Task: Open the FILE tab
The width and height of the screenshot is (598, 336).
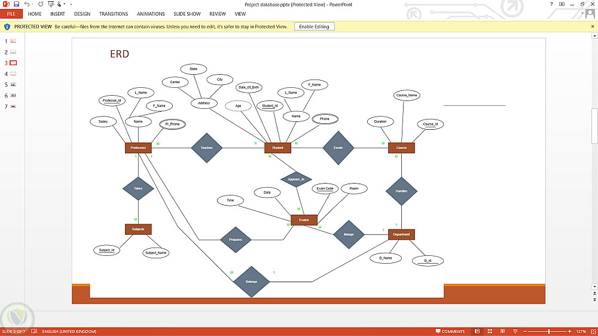Action: (x=11, y=14)
